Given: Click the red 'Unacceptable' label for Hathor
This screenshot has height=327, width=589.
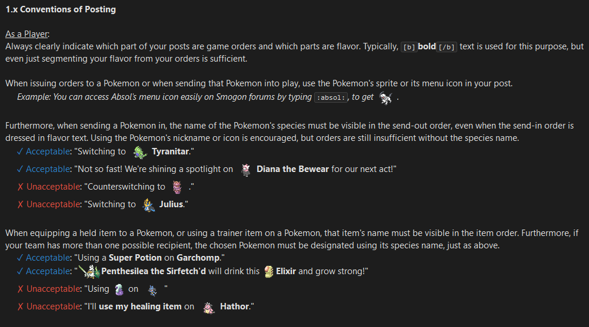Looking at the screenshot, I should (x=53, y=306).
